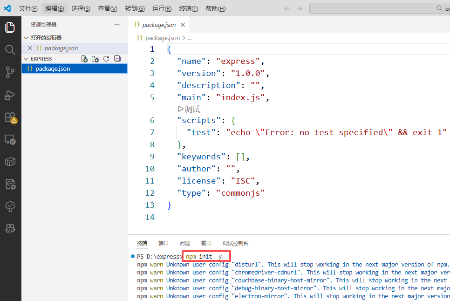This screenshot has height=301, width=450.
Task: Go back using the navigation arrow
Action: pos(287,8)
